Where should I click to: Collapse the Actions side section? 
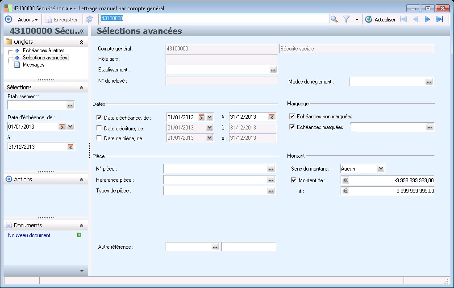tap(81, 179)
